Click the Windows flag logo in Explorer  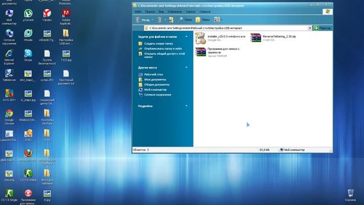tap(328, 11)
